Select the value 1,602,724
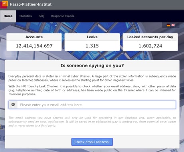The height and width of the screenshot is (152, 184). click(150, 46)
